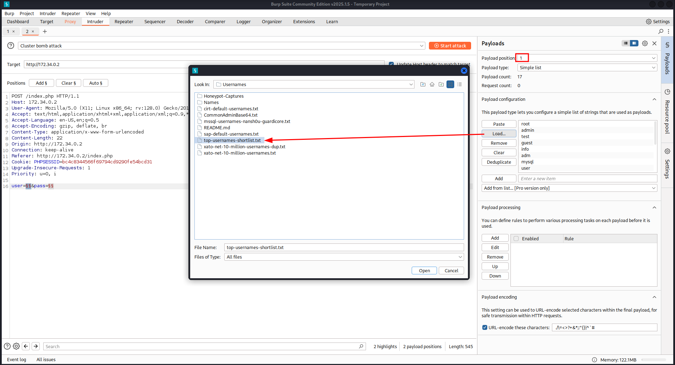Click Deduplicate payload list button
The width and height of the screenshot is (675, 365).
[x=499, y=162]
